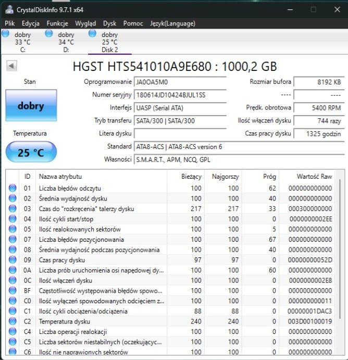Switch to drive D: tab at 34 °C
The image size is (348, 360).
tap(66, 42)
